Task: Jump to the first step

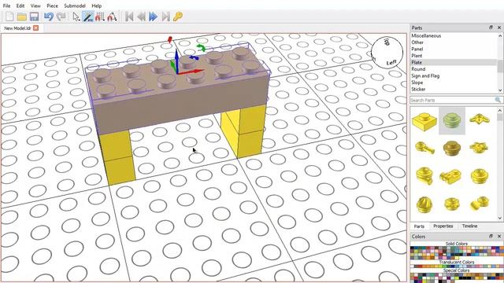Action: tap(129, 17)
